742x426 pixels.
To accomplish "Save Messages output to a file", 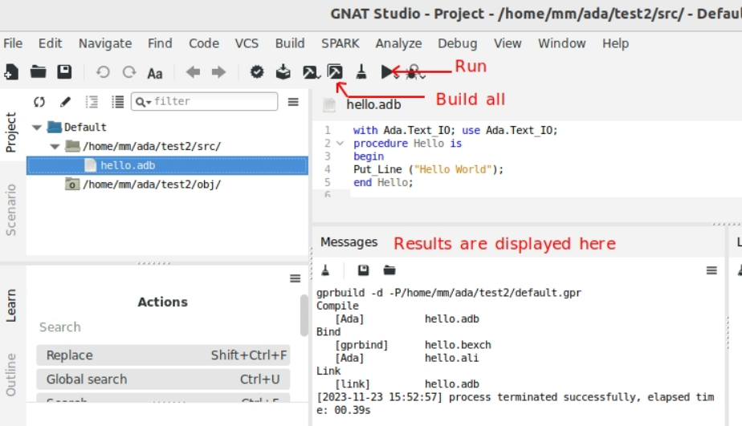I will [364, 270].
